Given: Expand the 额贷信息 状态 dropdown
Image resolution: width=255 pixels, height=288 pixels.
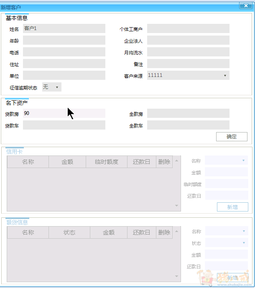Looking at the screenshot, I should pos(227,242).
